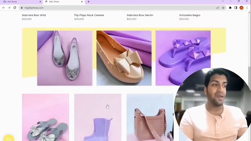Click the $50,000 price text
The width and height of the screenshot is (251, 141).
27,19
